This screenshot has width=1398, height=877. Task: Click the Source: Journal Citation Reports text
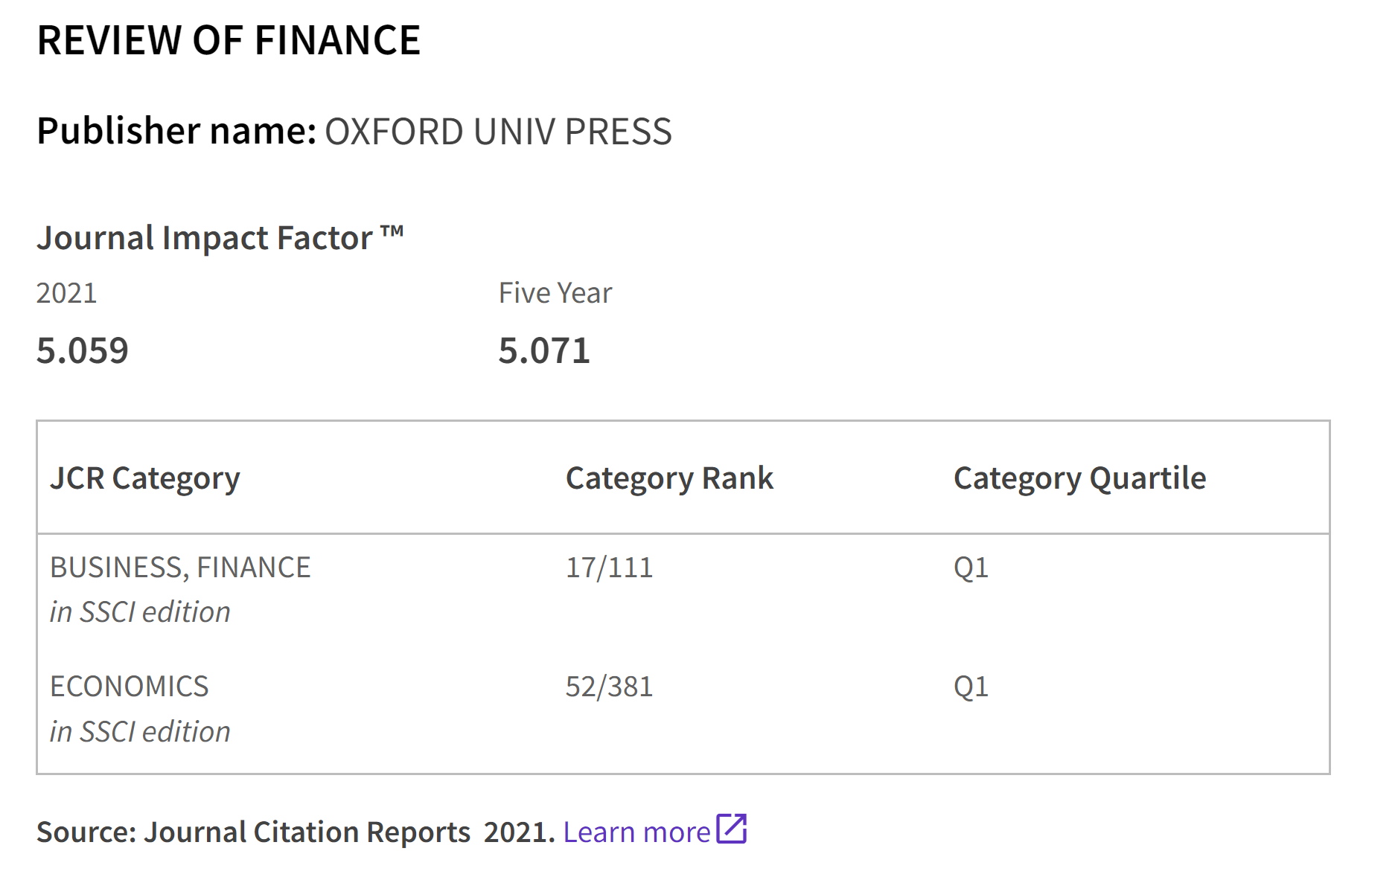tap(253, 832)
